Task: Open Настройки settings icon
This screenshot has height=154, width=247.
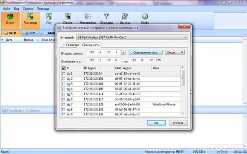Action: tap(88, 17)
